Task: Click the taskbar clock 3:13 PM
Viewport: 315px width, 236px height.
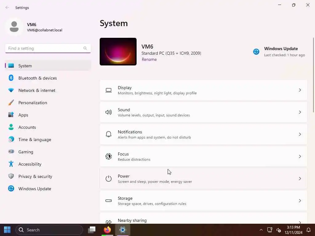Action: tap(293, 227)
